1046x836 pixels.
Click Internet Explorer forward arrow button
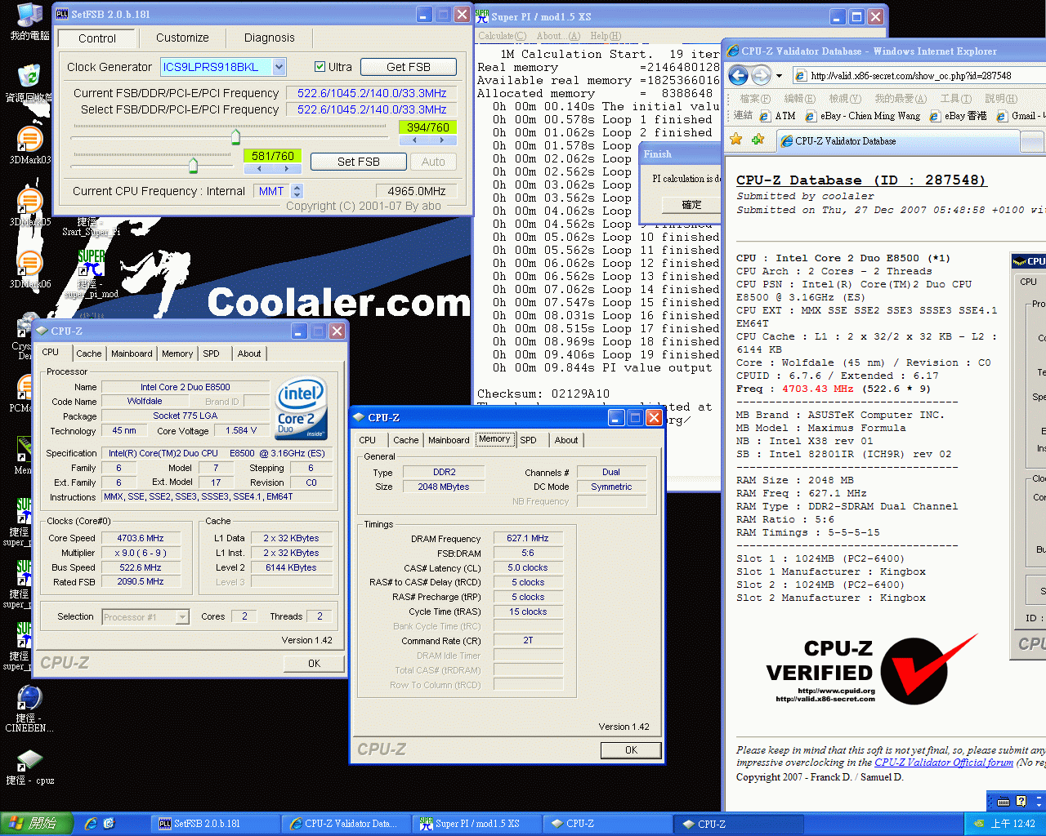click(x=761, y=76)
